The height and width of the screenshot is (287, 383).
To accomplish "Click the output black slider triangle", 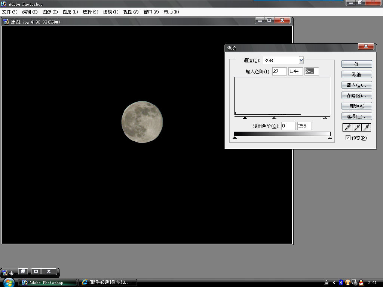I will tap(235, 138).
